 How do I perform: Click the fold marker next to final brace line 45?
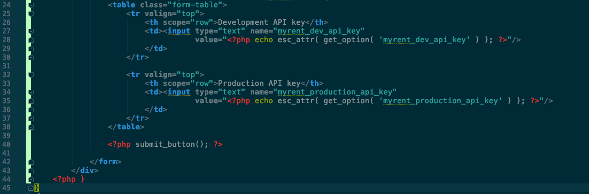click(31, 188)
